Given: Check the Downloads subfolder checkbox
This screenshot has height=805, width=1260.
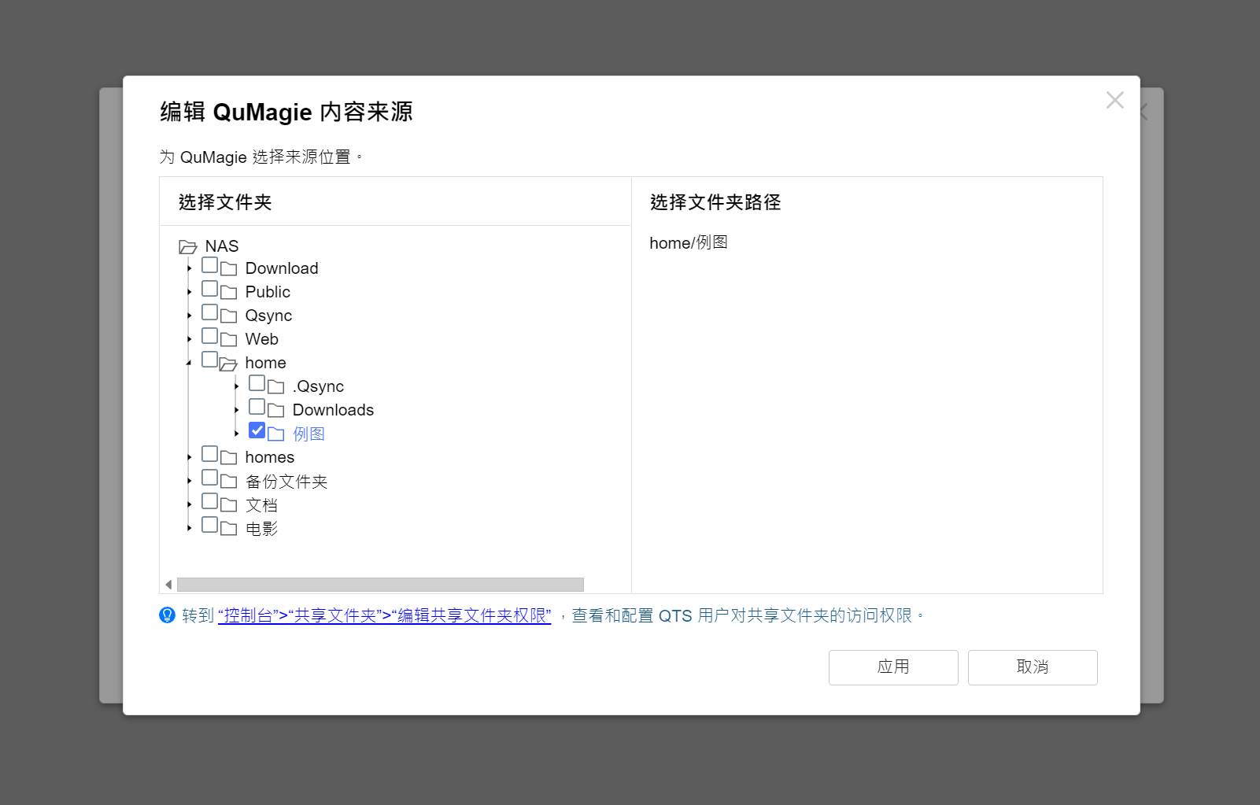Looking at the screenshot, I should tap(257, 407).
